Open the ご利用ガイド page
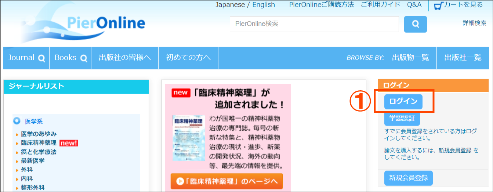This screenshot has height=192, width=493. 380,5
